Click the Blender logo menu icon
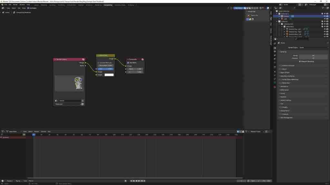The height and width of the screenshot is (185, 330). [2, 4]
